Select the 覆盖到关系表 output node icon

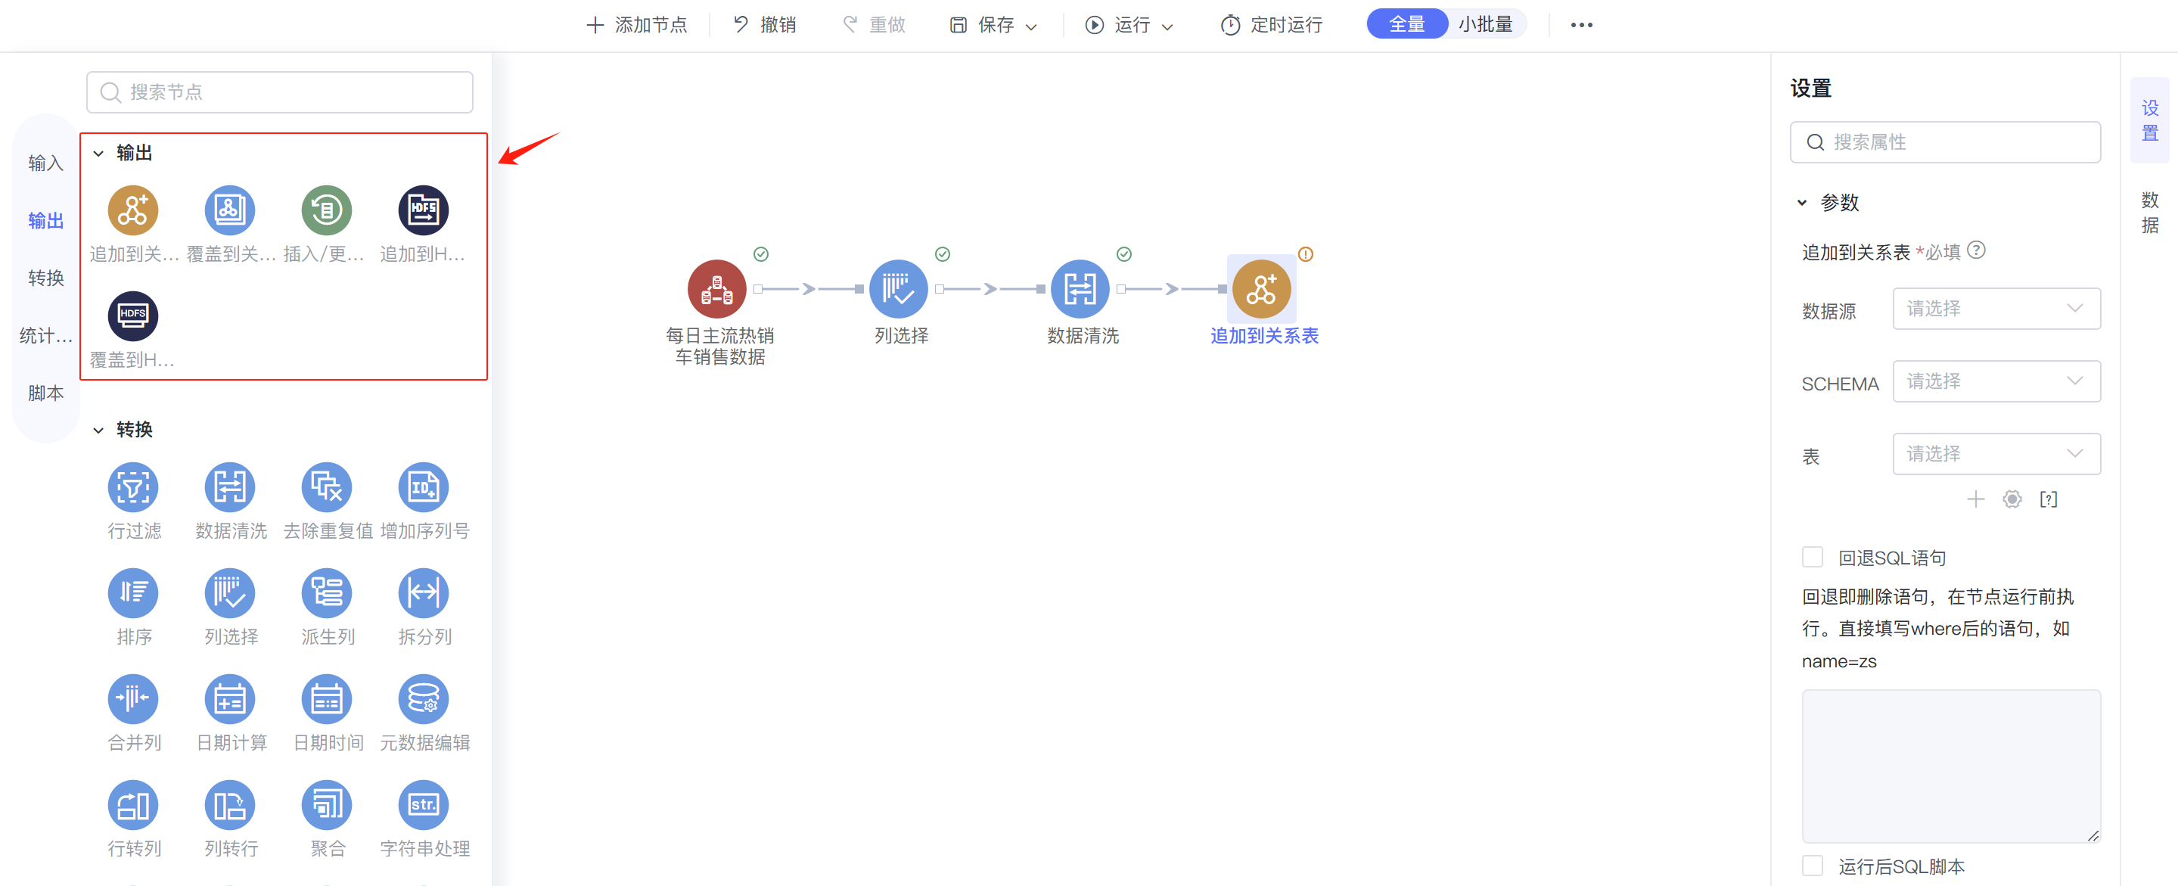point(230,210)
